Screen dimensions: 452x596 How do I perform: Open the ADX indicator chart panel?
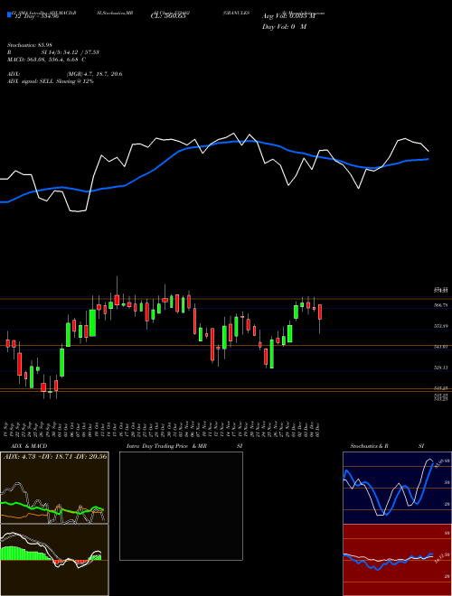(54, 488)
